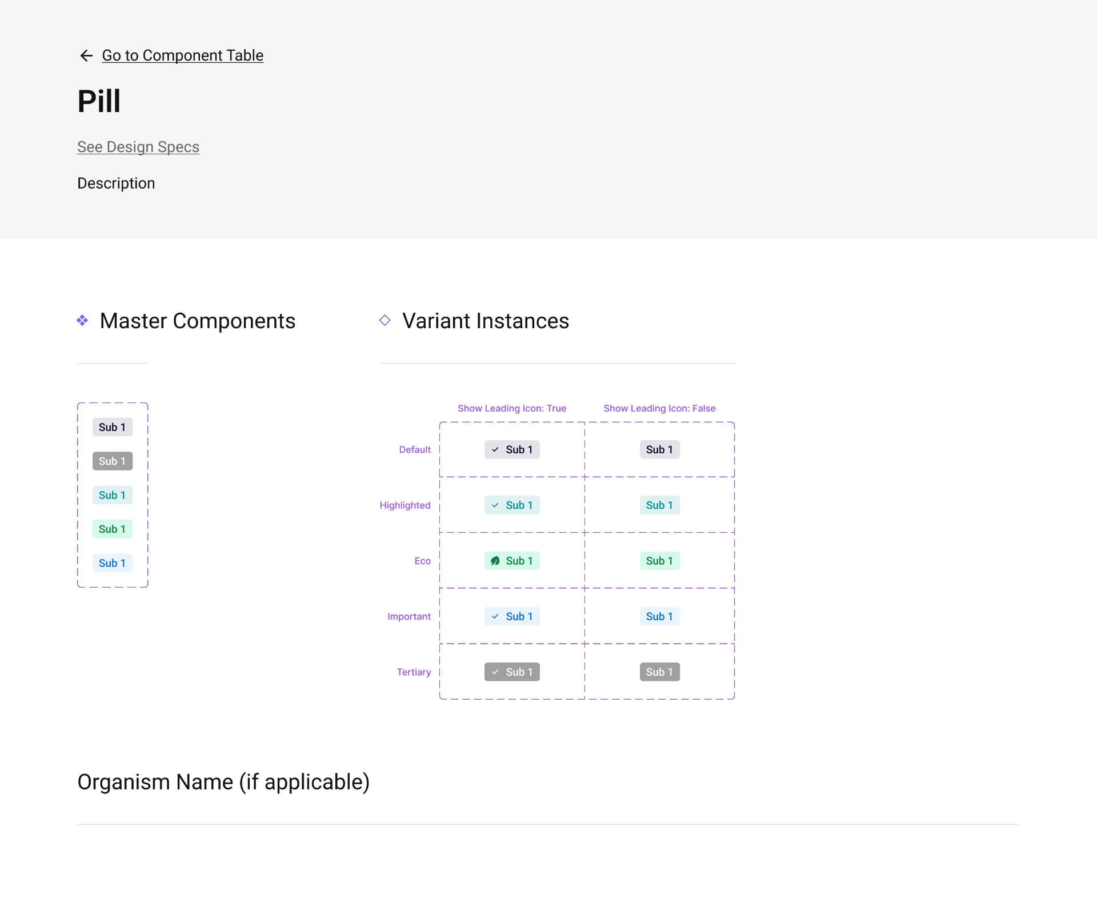Click the back arrow icon

tap(86, 55)
